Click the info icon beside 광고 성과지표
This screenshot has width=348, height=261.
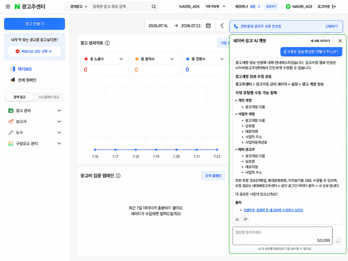[107, 43]
